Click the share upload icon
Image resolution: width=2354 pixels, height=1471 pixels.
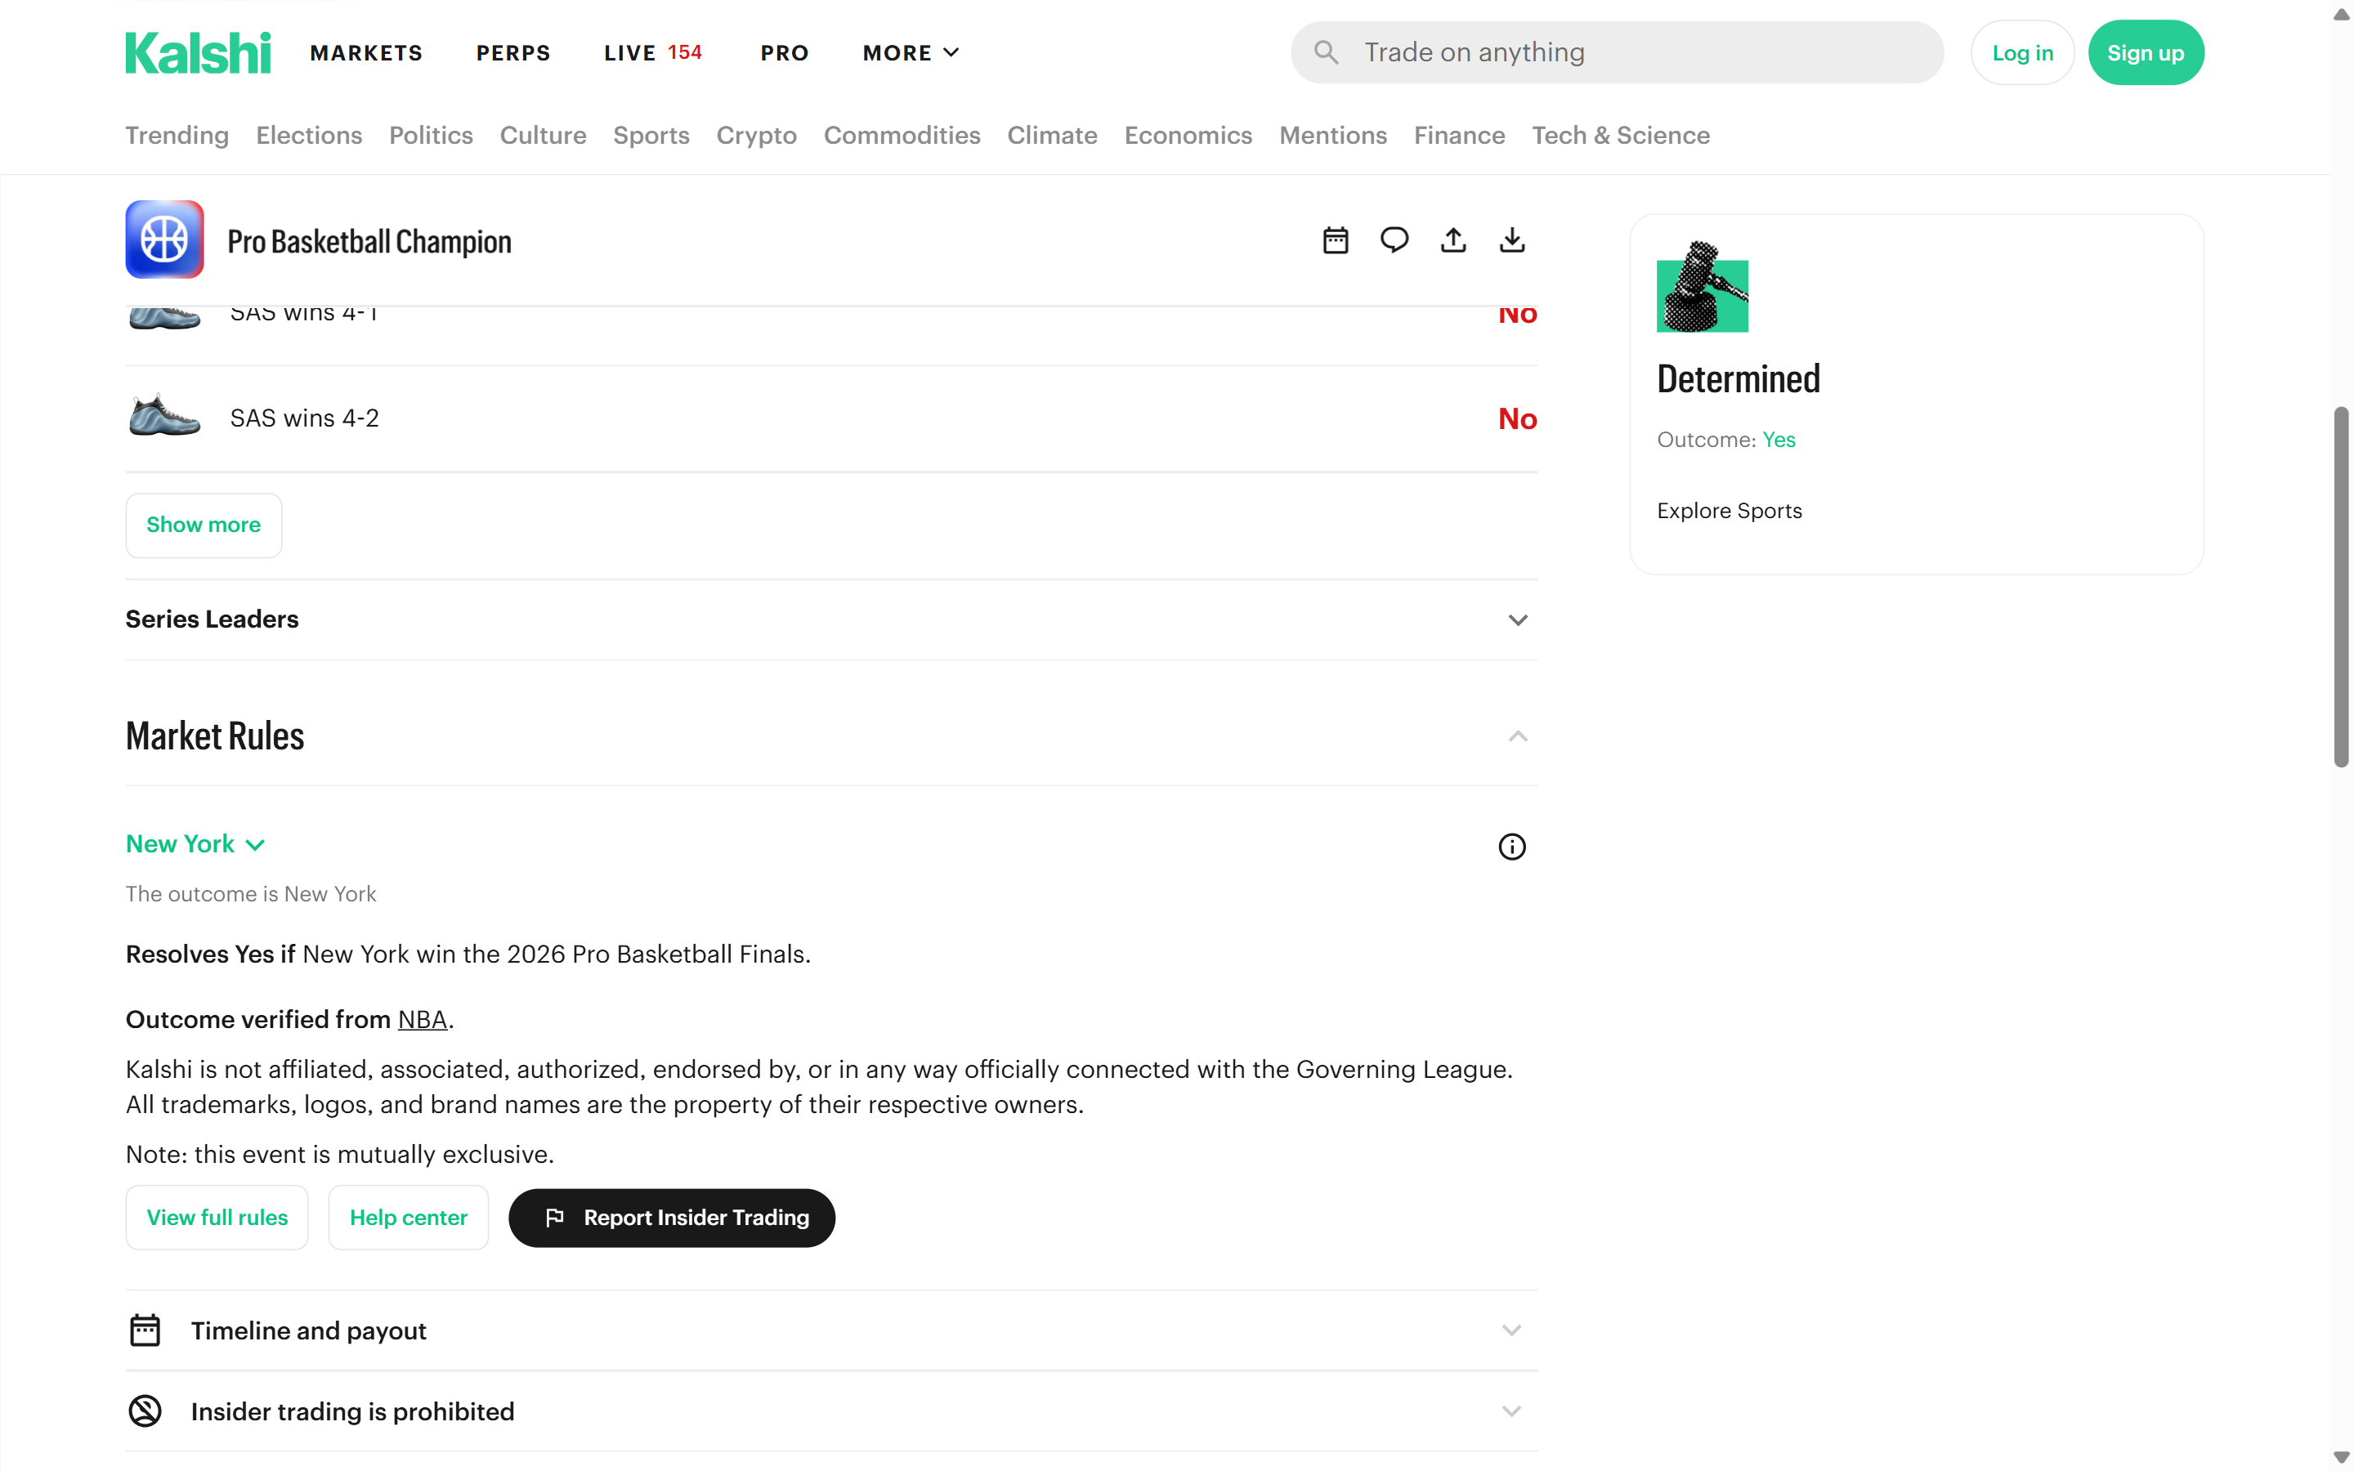pos(1453,240)
